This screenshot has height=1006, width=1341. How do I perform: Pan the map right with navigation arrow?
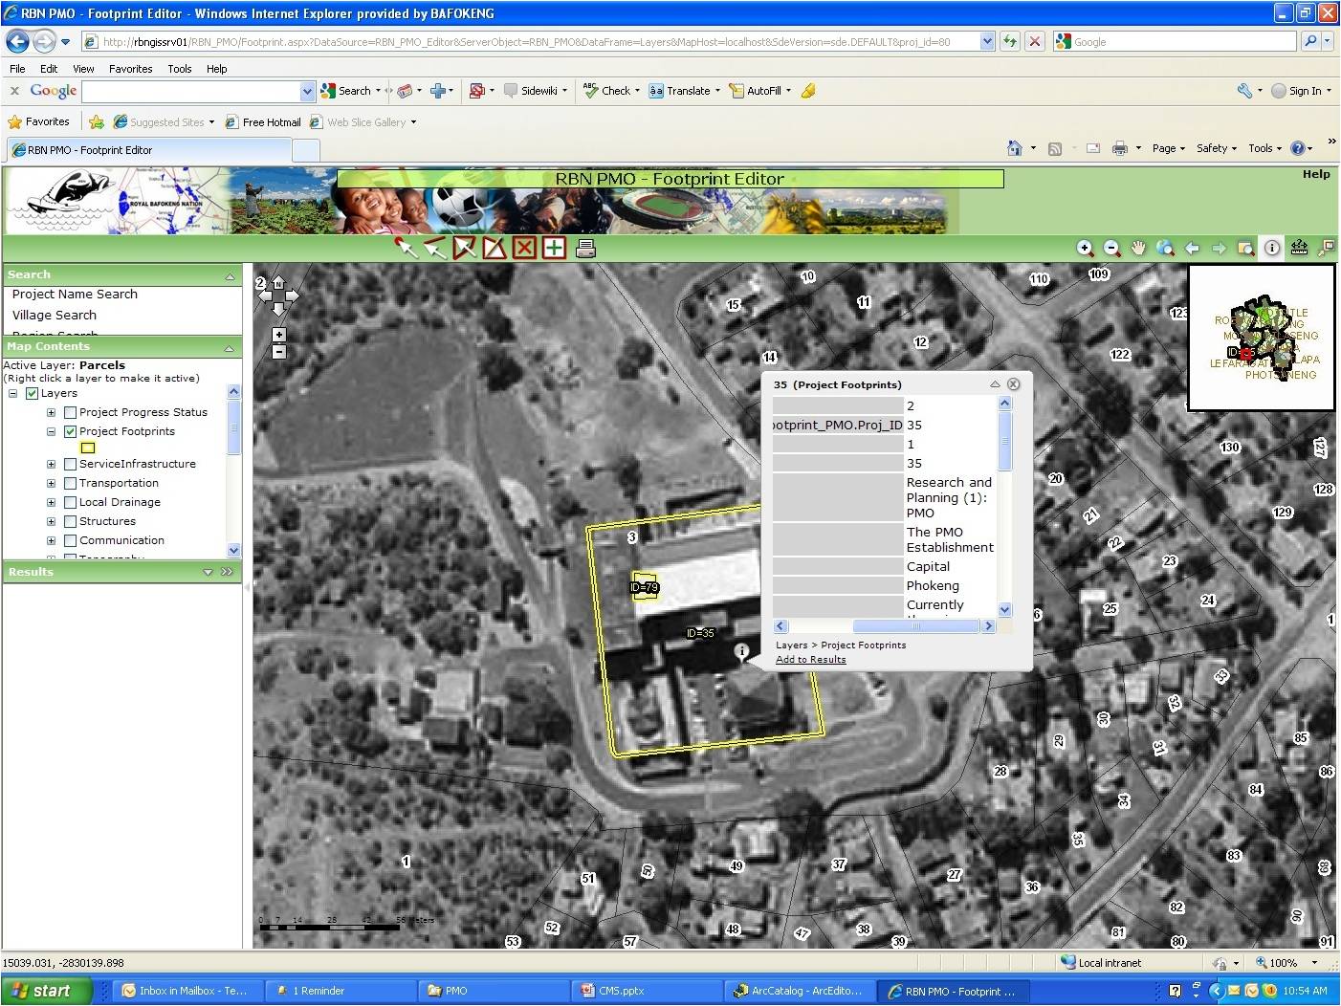[293, 296]
